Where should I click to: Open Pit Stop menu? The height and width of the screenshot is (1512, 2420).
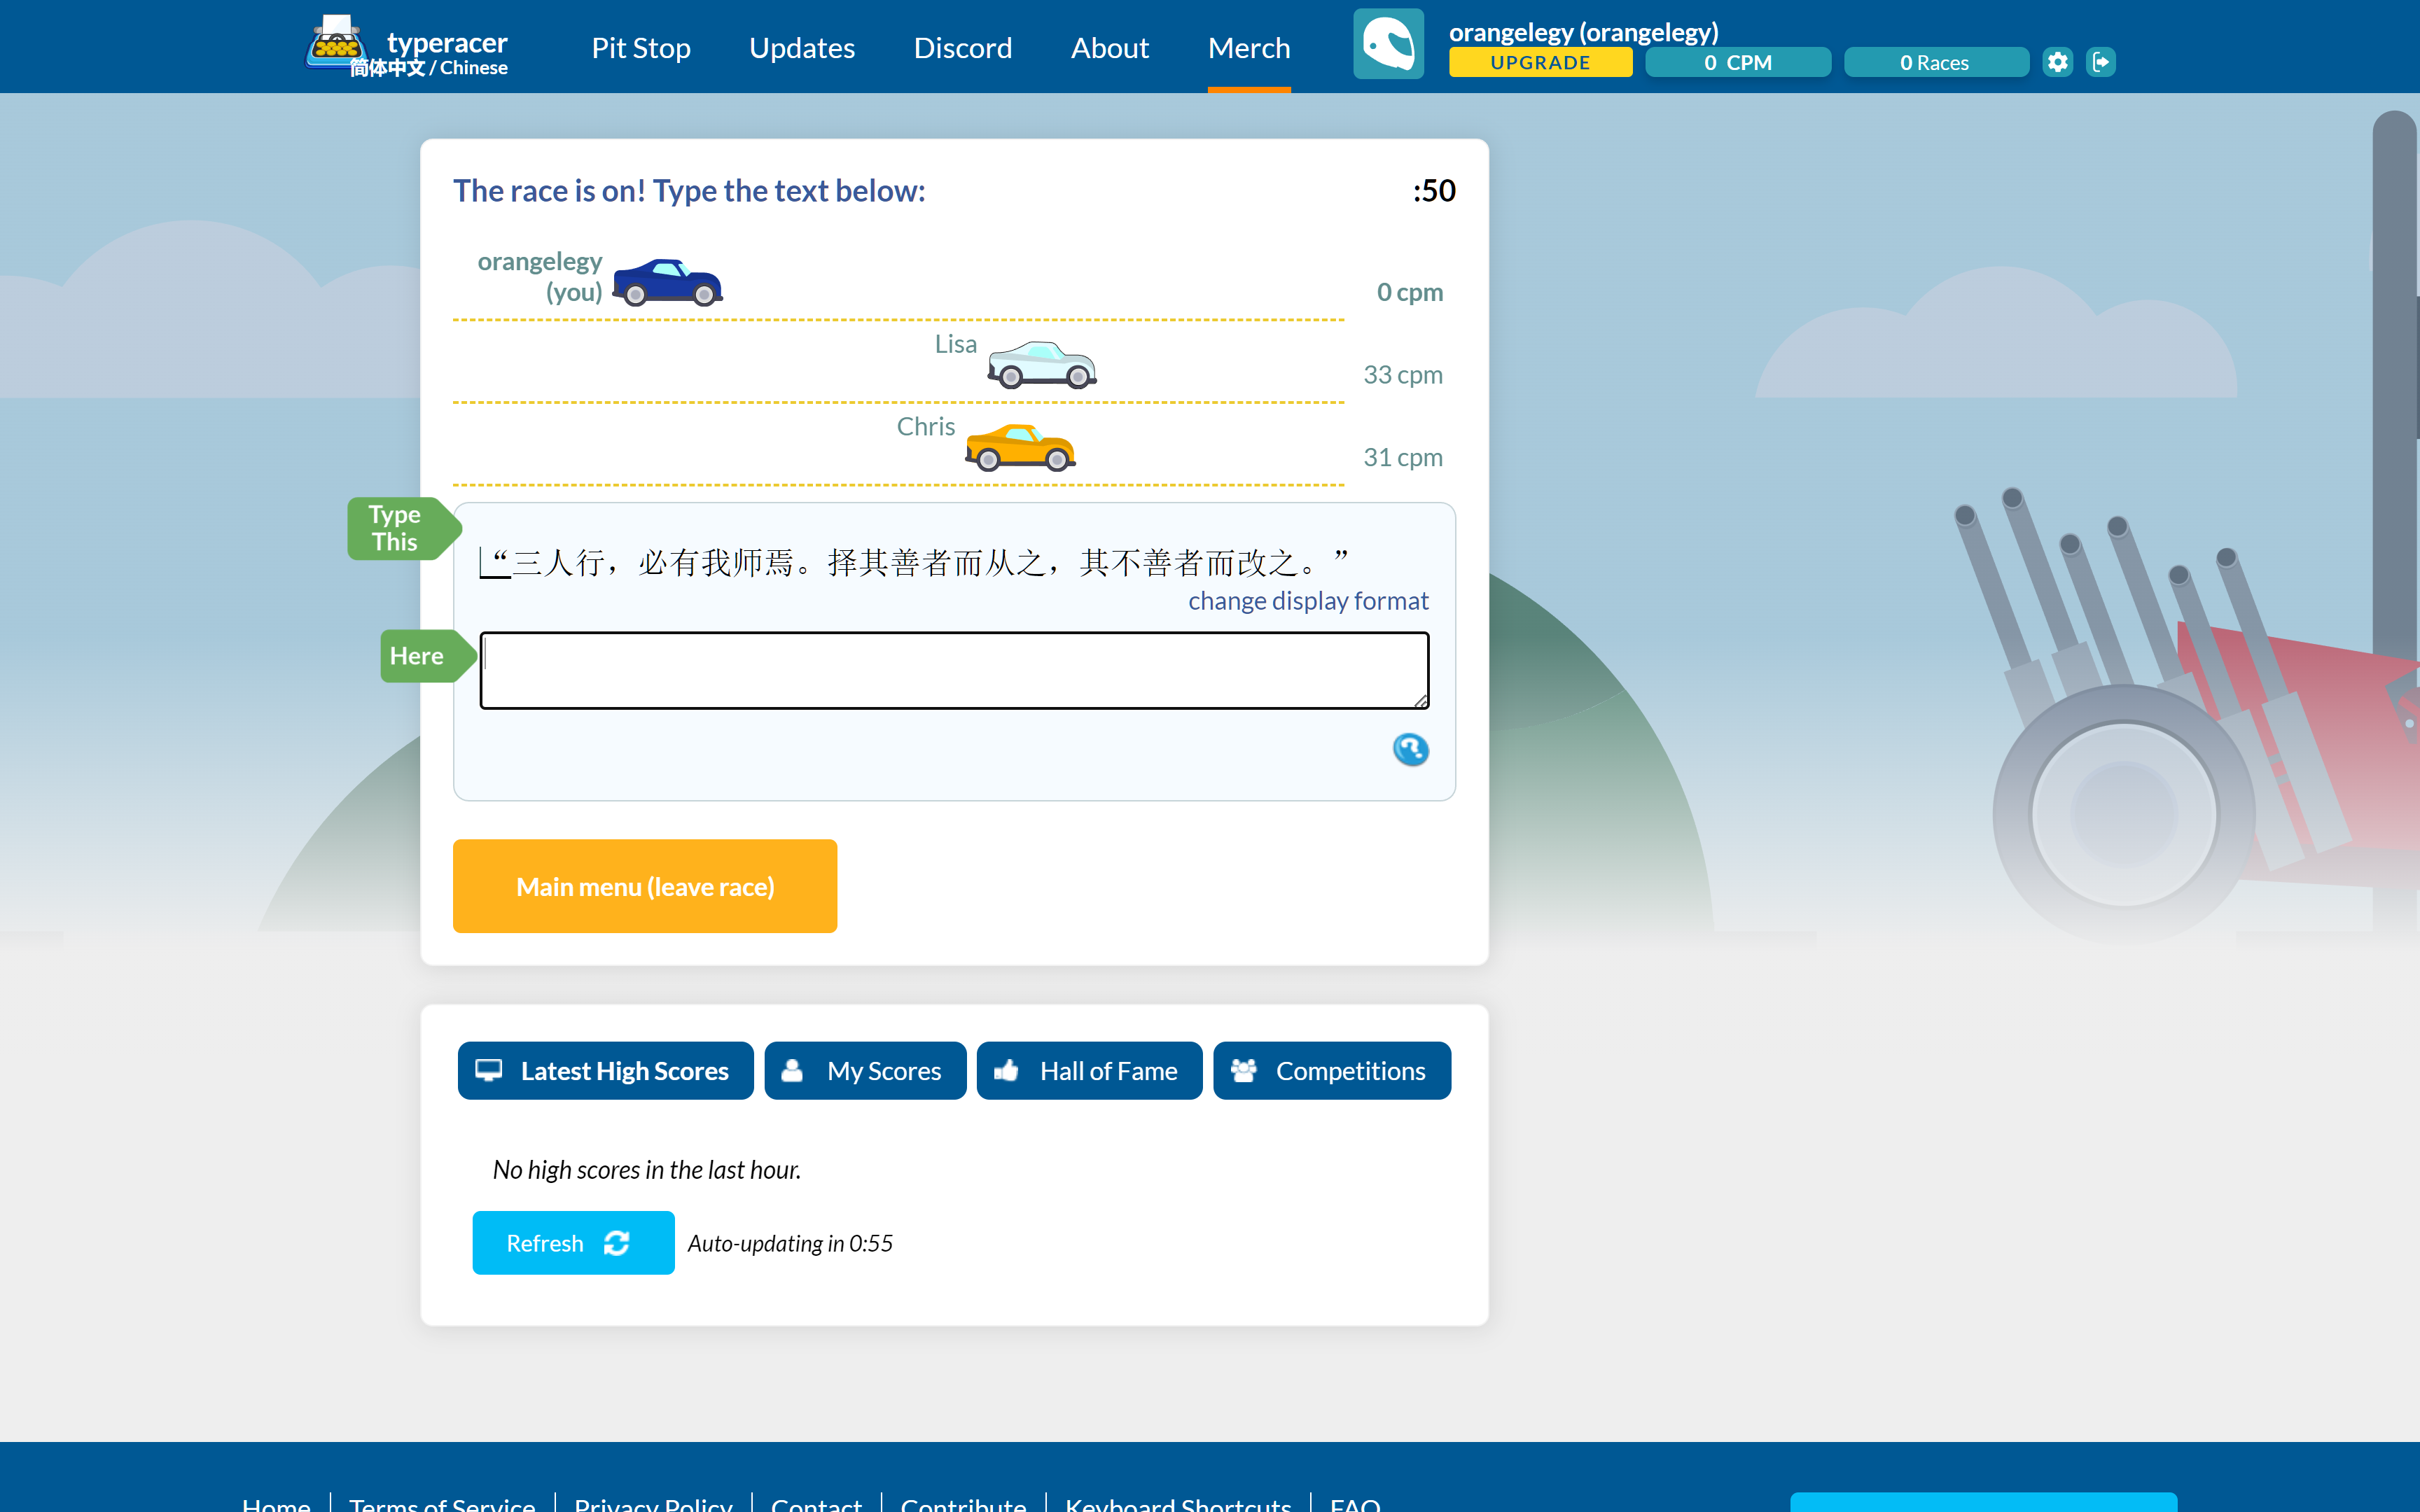(641, 47)
